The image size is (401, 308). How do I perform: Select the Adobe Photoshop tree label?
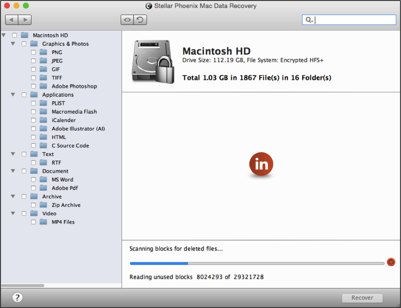(75, 86)
